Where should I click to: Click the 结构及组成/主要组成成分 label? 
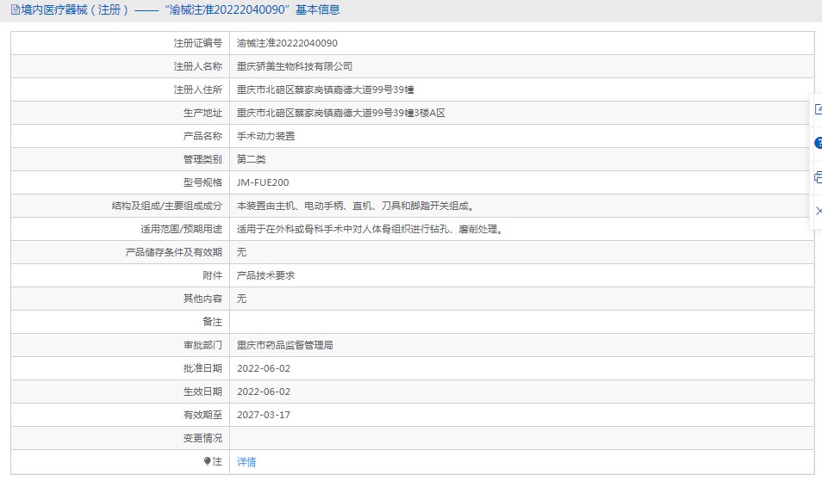pos(167,206)
